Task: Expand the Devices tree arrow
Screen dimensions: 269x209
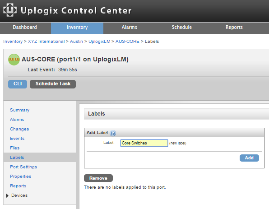Action: click(7, 195)
